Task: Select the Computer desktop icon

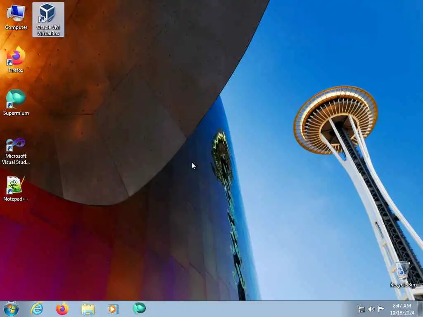Action: coord(16,17)
